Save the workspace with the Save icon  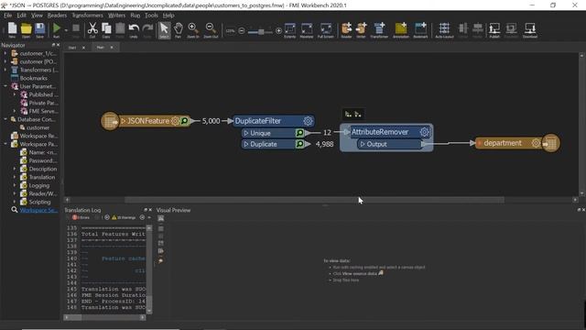point(40,29)
